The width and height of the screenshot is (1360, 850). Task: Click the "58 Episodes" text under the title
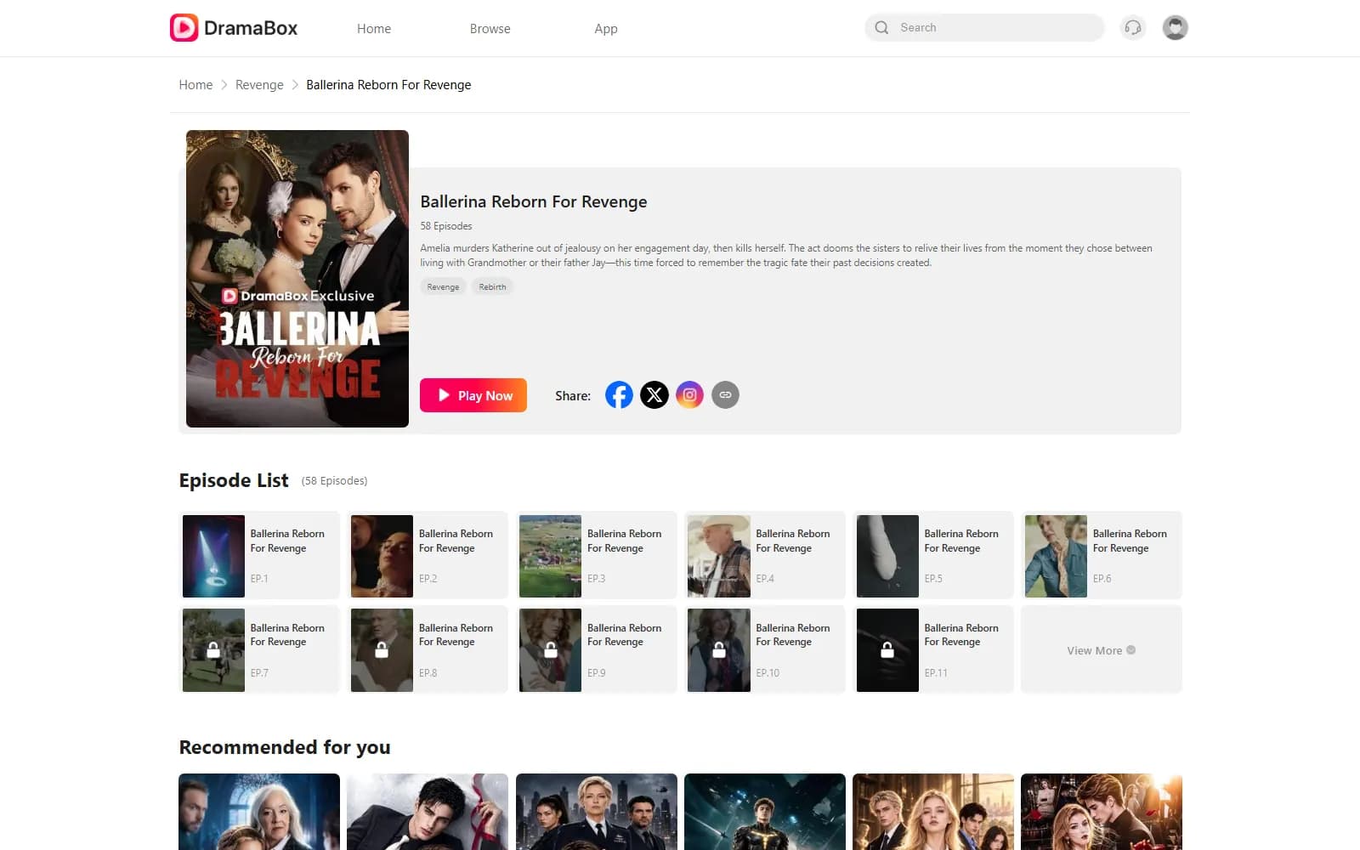pos(446,226)
